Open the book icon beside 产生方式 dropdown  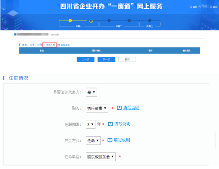coord(110,140)
